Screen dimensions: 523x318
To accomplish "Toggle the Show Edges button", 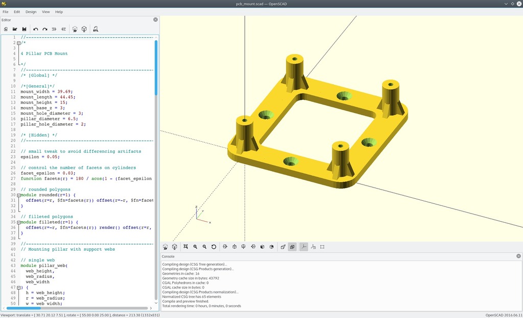I will [x=322, y=247].
